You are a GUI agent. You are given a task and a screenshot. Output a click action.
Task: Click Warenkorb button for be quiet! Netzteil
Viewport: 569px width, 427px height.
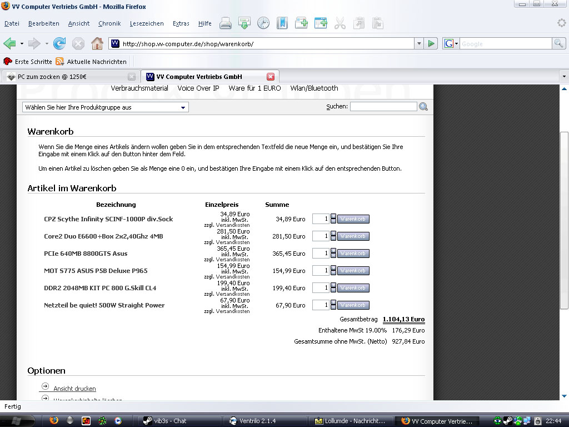click(353, 305)
